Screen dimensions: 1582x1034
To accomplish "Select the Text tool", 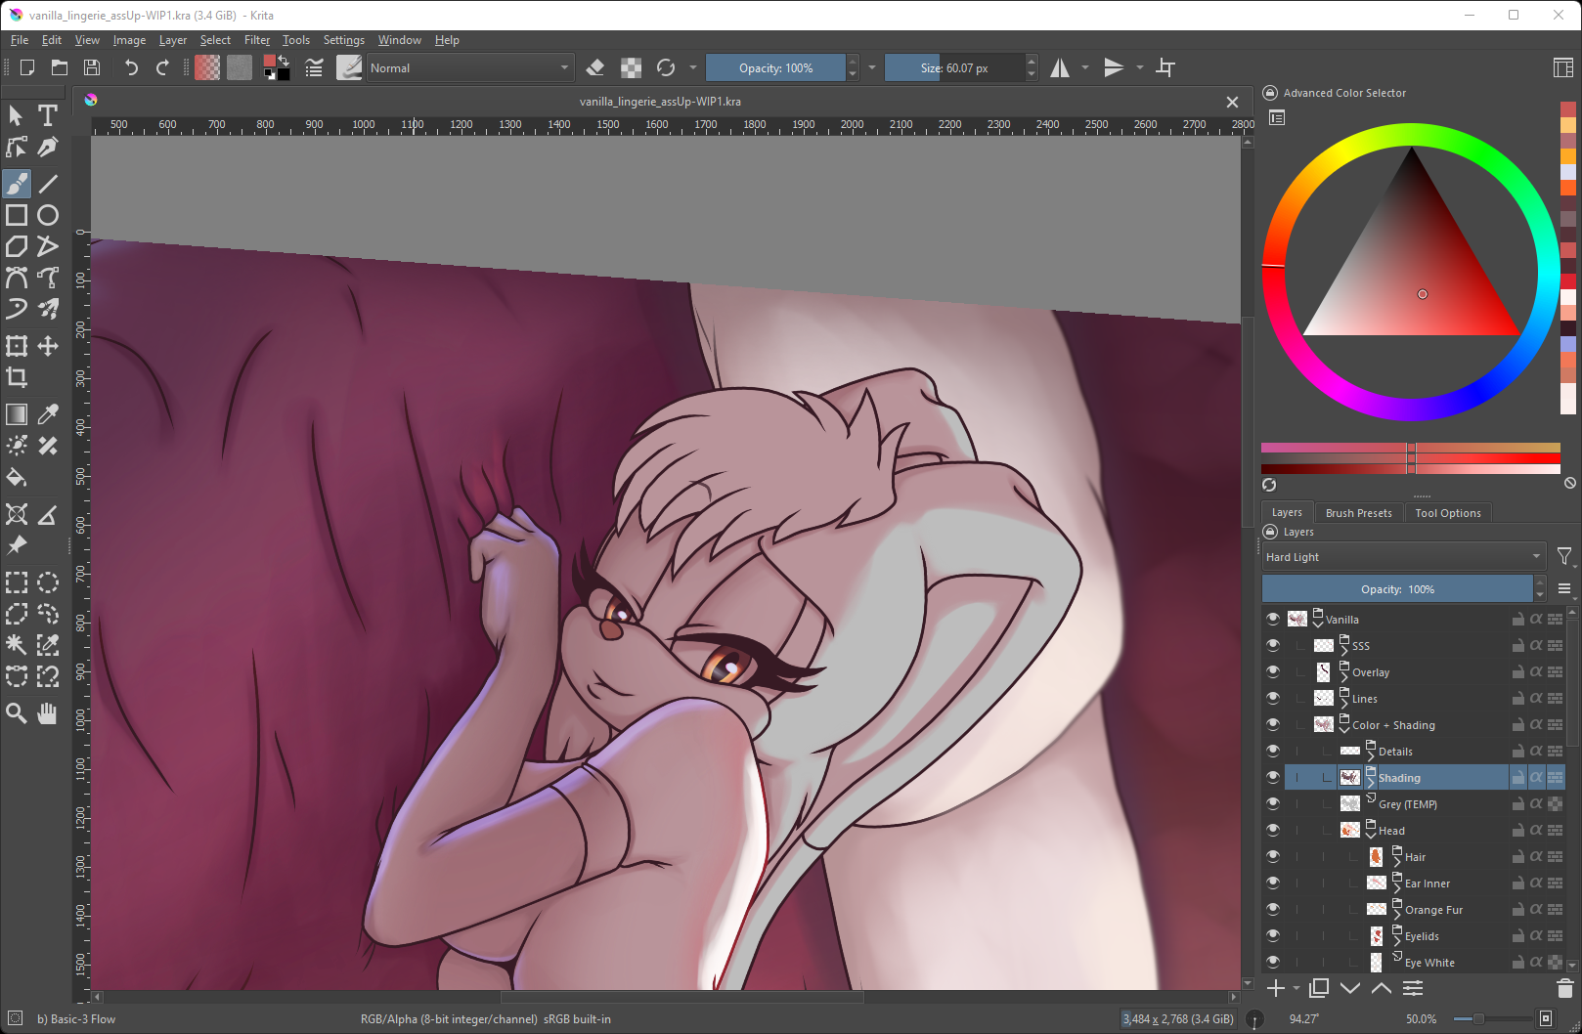I will point(47,115).
